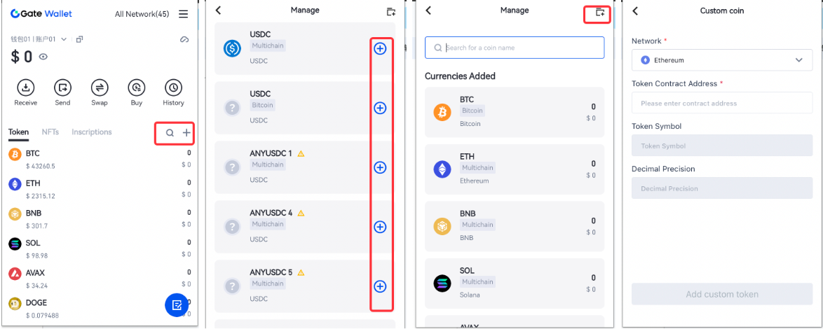Open All Network(45) selector

[141, 14]
